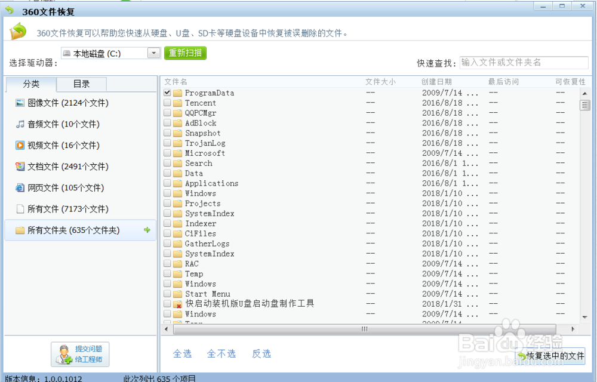Check the Projects folder checkbox
The width and height of the screenshot is (597, 382).
point(167,203)
